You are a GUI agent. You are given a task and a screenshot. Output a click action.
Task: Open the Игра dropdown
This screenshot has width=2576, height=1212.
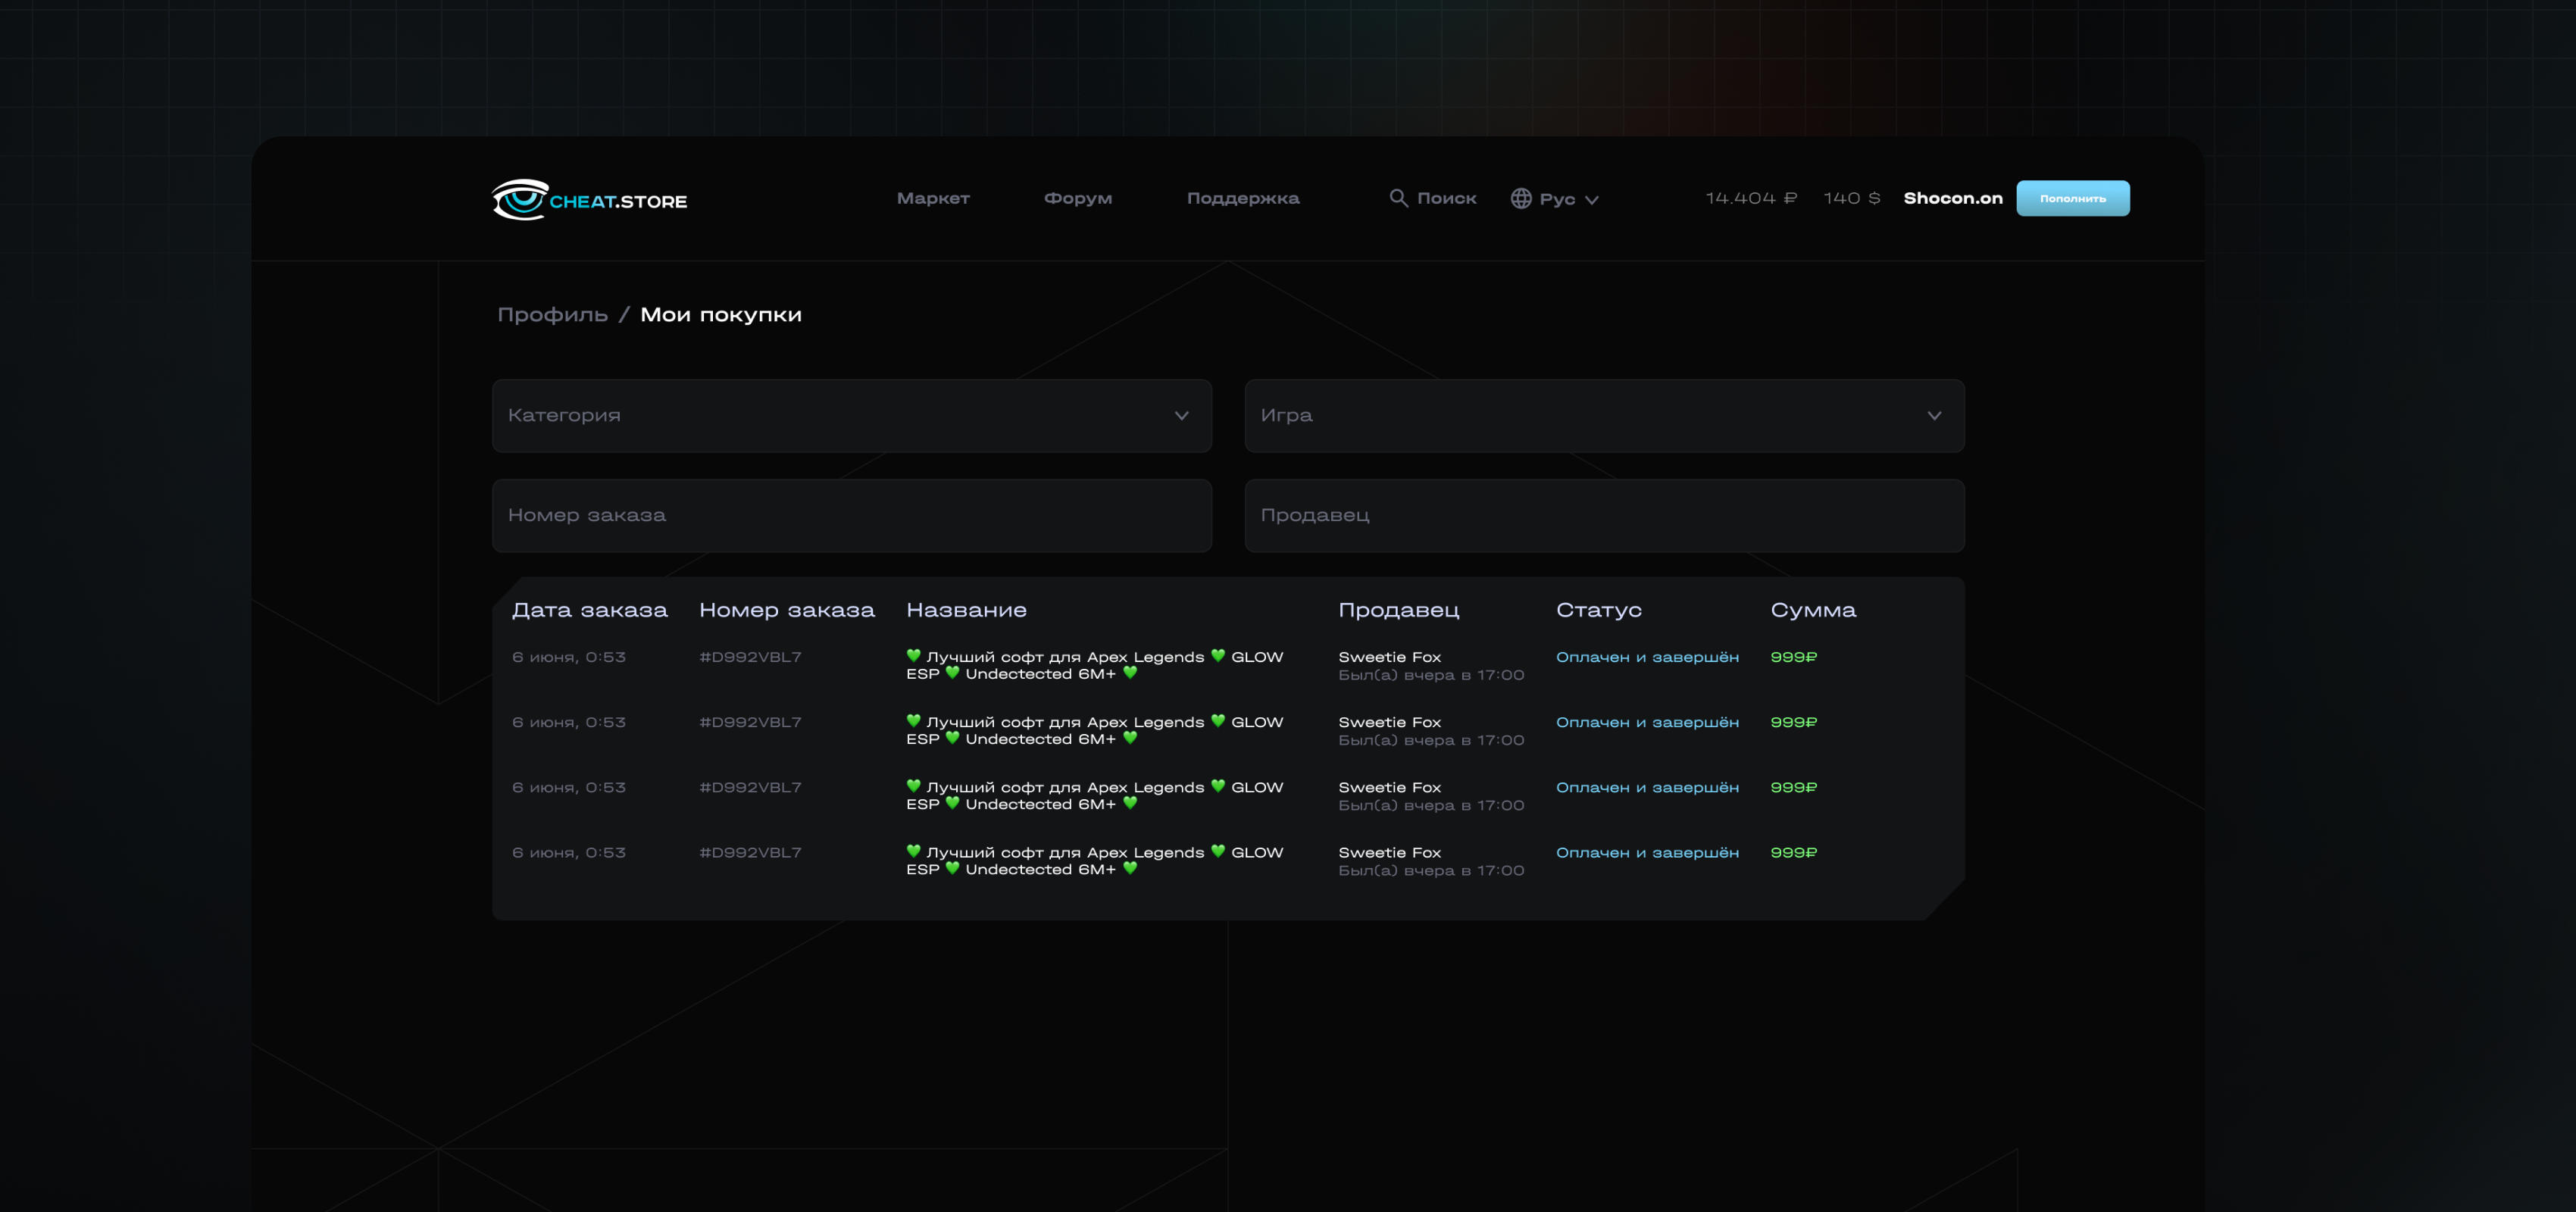[1603, 415]
